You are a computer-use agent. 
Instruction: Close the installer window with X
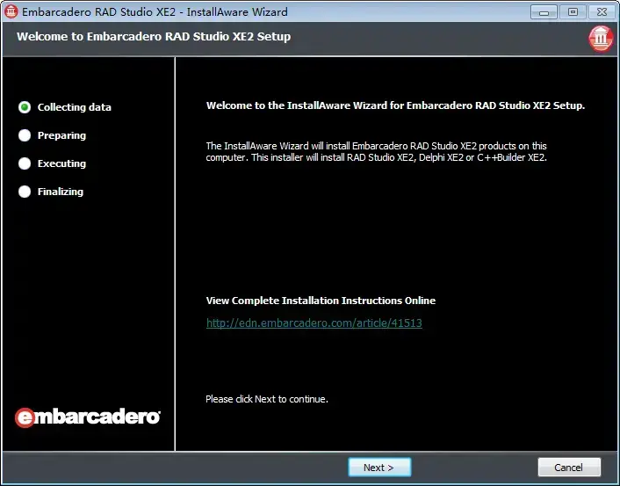click(602, 12)
